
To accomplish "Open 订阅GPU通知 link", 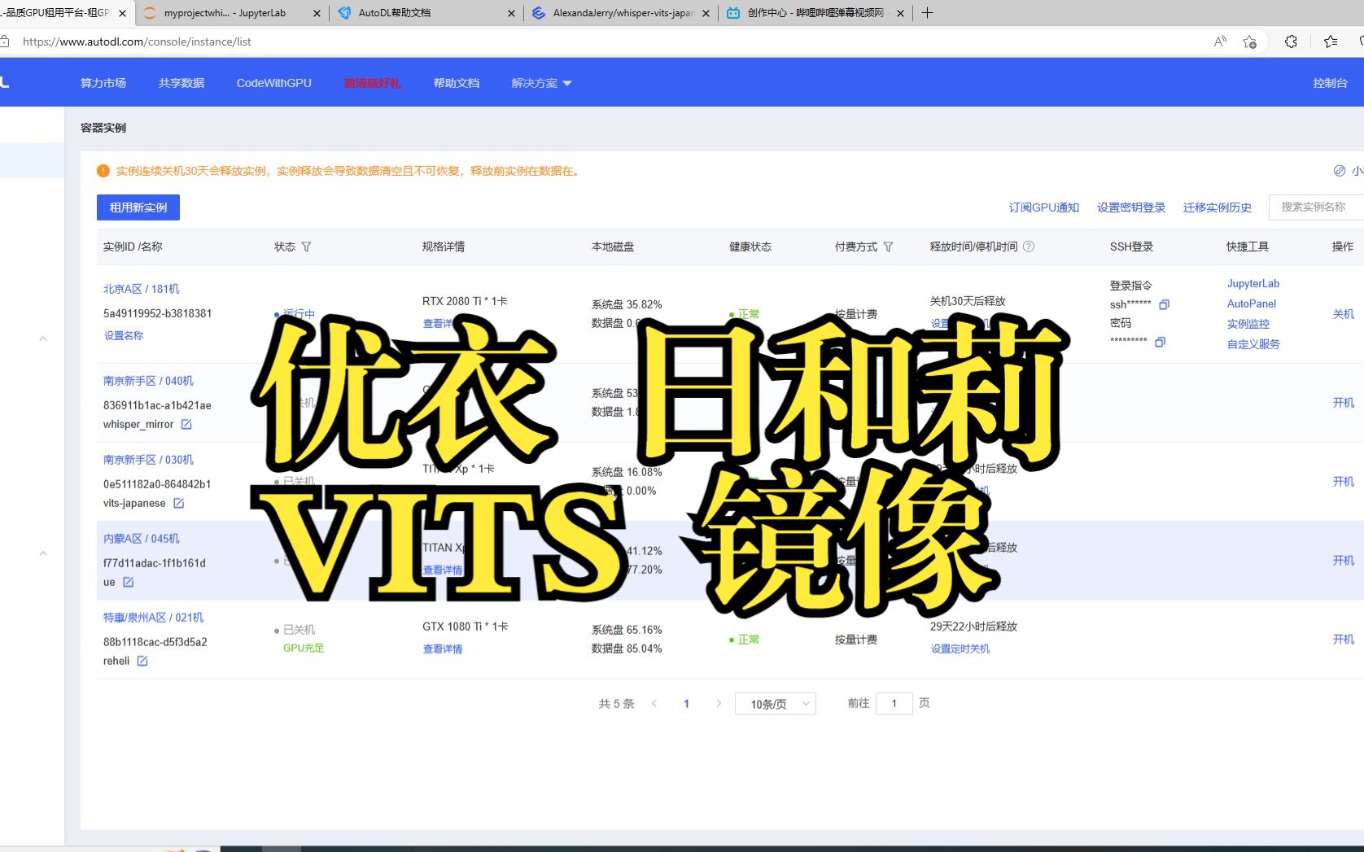I will 1044,208.
